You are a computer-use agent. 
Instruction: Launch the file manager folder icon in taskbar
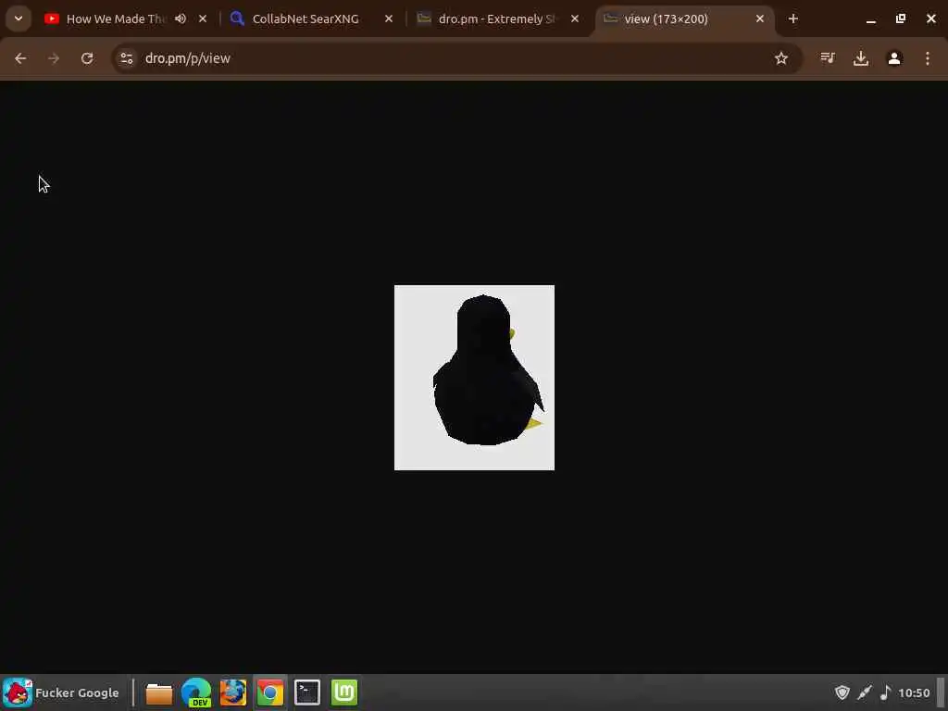tap(159, 692)
